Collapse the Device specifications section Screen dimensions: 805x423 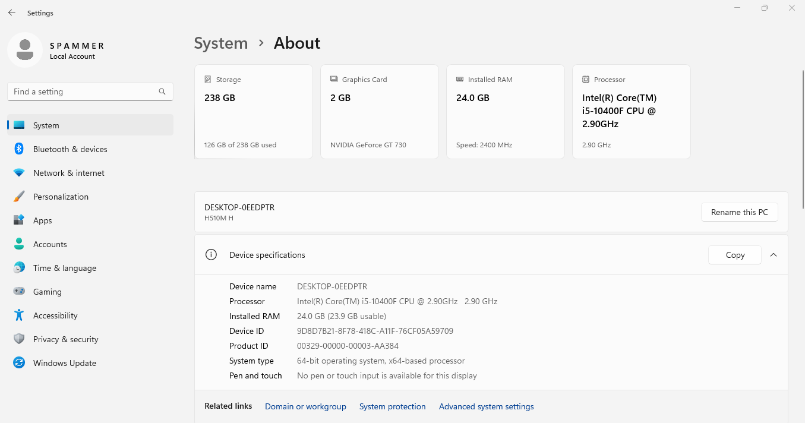click(774, 255)
